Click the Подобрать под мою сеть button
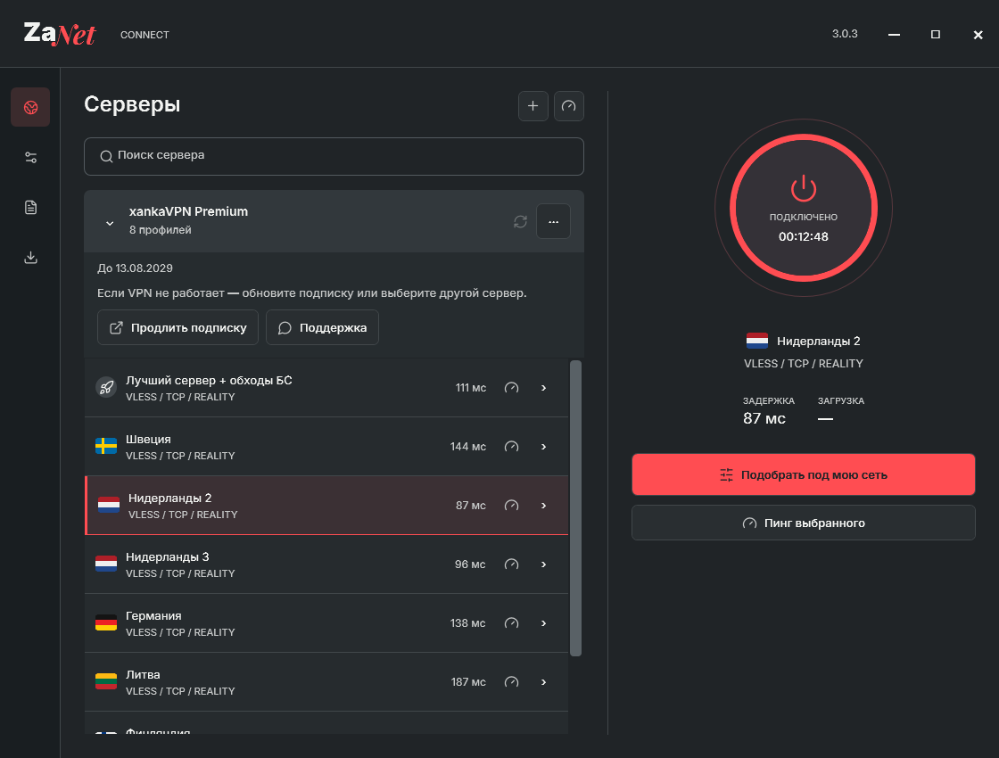The image size is (999, 758). pyautogui.click(x=804, y=474)
